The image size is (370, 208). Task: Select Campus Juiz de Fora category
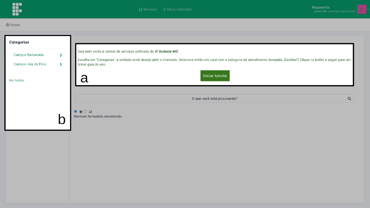pyautogui.click(x=30, y=64)
